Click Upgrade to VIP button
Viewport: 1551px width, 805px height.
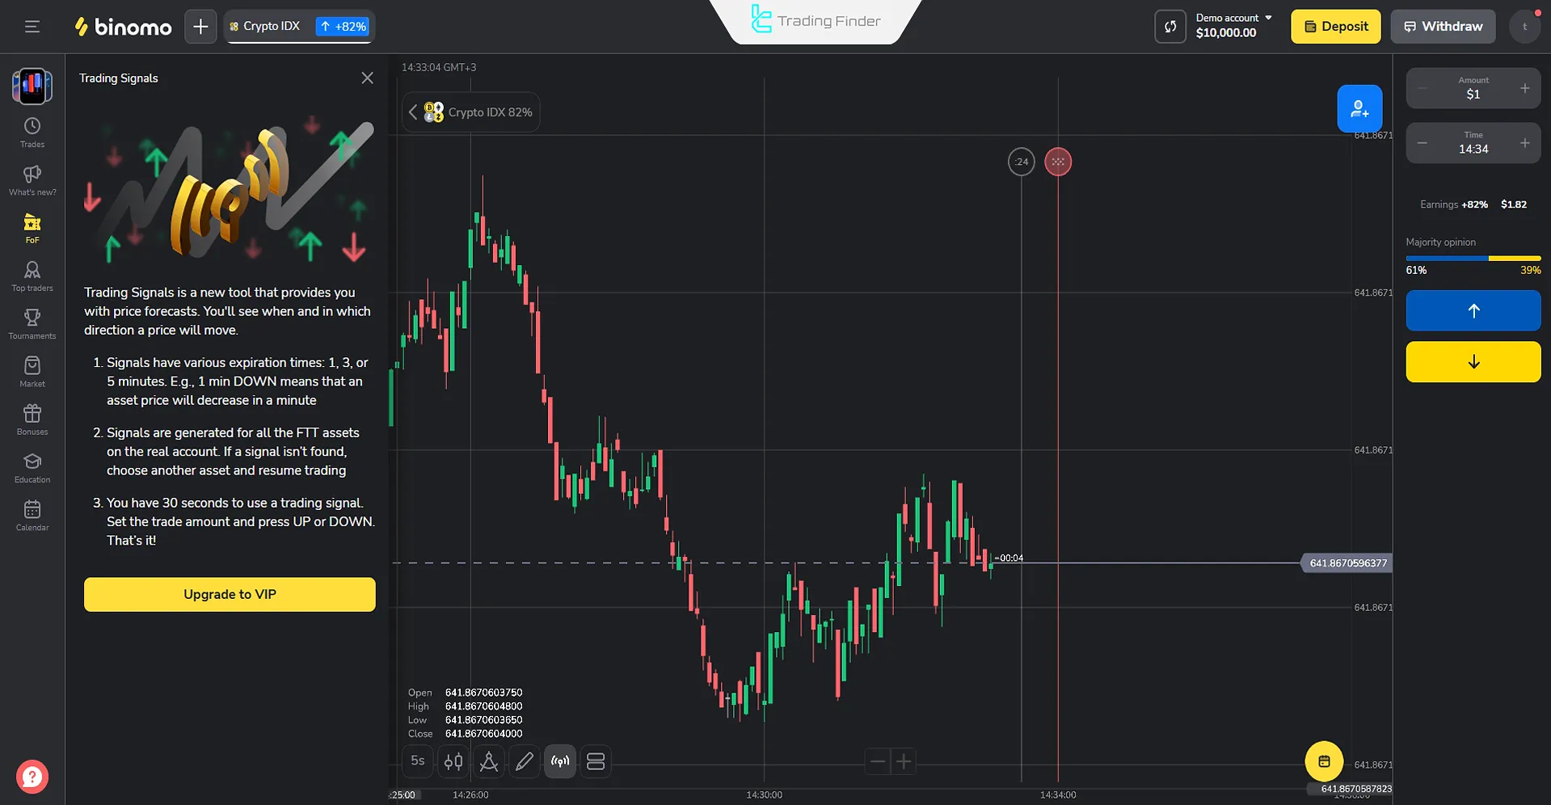(230, 594)
